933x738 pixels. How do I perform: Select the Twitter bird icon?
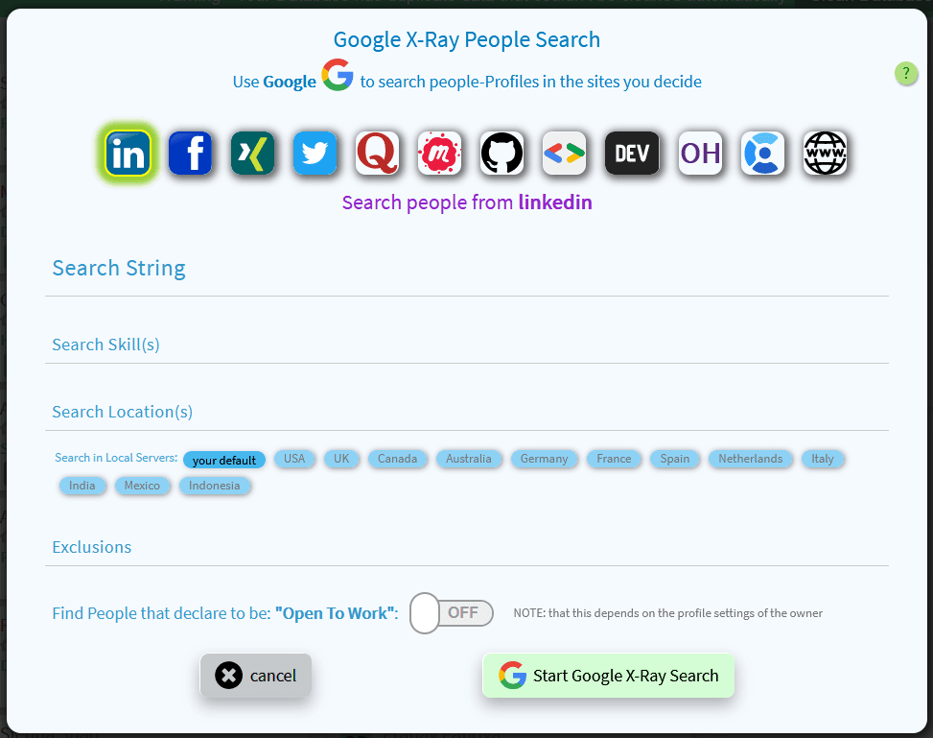(315, 154)
